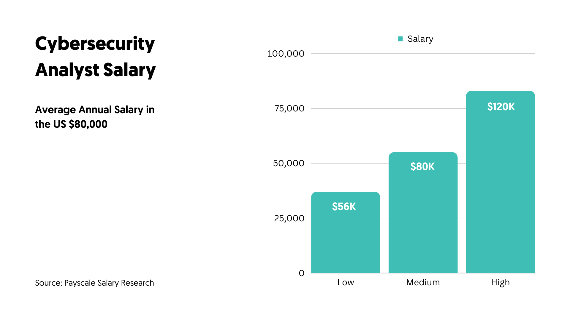Select the Salary legend label

(x=420, y=39)
